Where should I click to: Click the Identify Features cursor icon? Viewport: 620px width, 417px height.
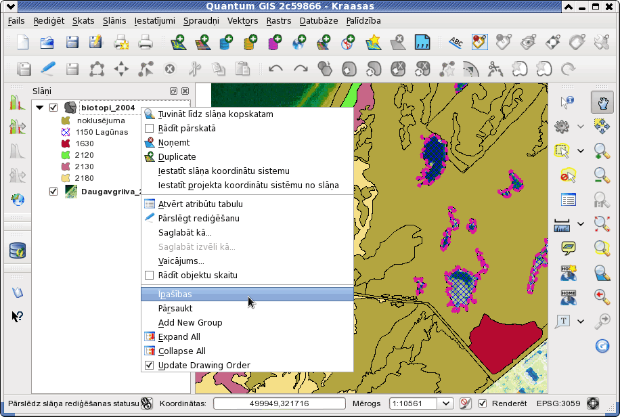(x=567, y=102)
